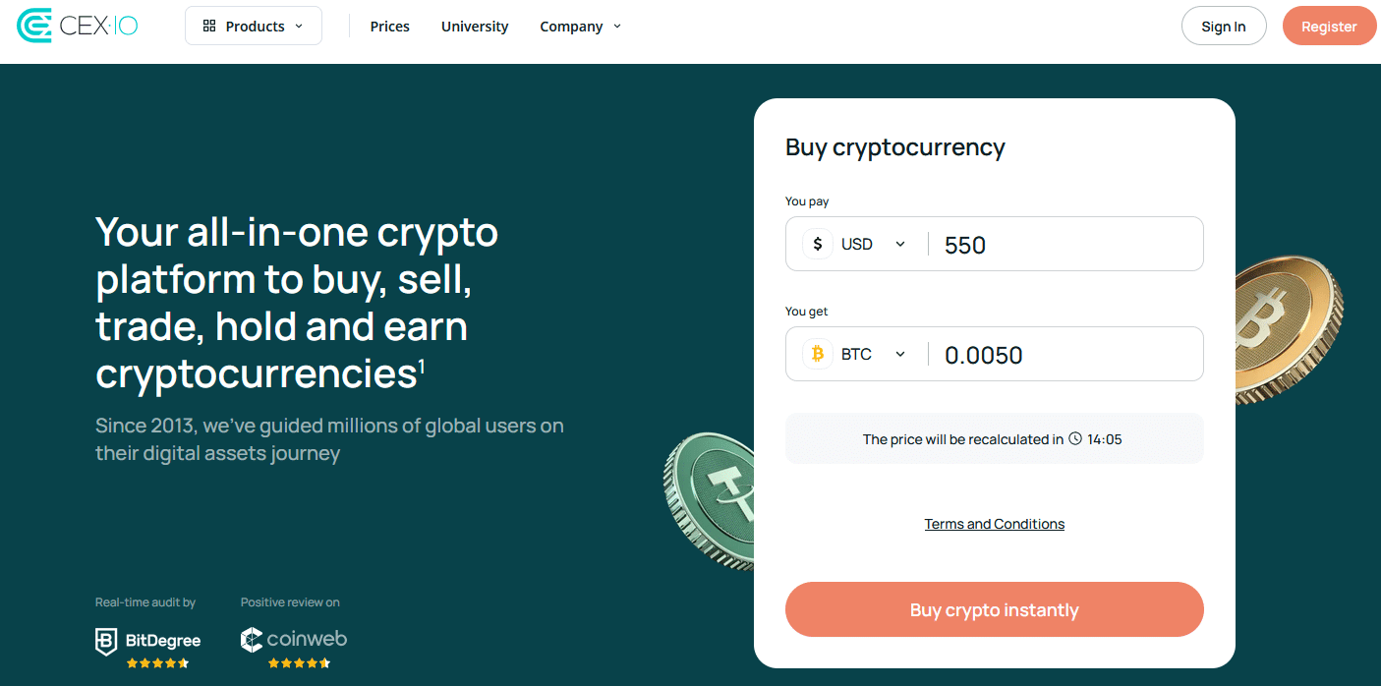Expand the Company menu chevron
The height and width of the screenshot is (686, 1381).
617,27
